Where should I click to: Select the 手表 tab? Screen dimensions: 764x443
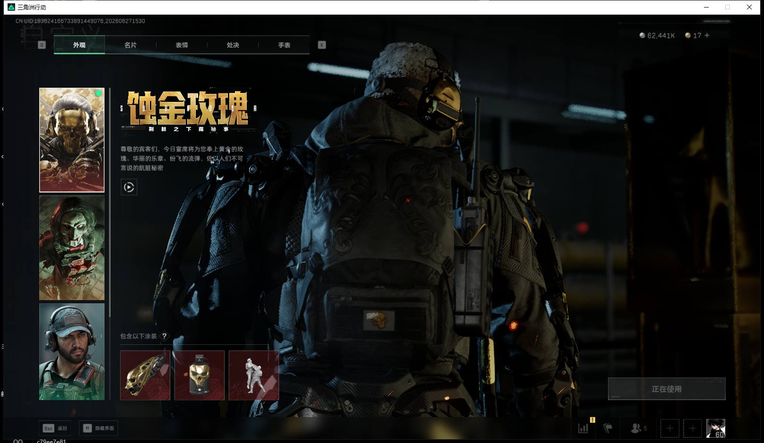284,45
